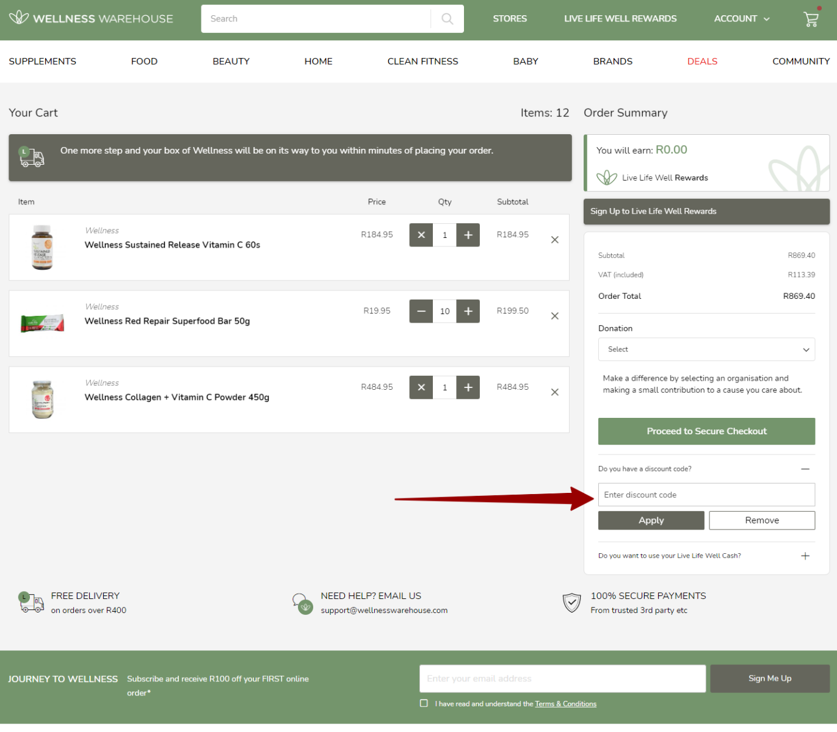The image size is (837, 732).
Task: Click the Free Delivery truck icon
Action: pos(31,602)
